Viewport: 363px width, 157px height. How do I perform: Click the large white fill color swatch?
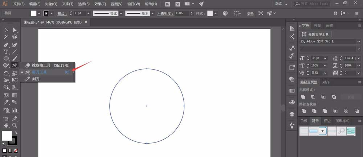7,136
